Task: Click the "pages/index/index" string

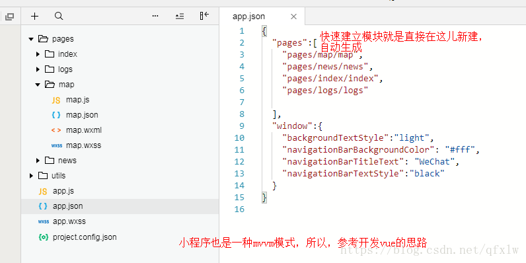Action: (x=330, y=79)
